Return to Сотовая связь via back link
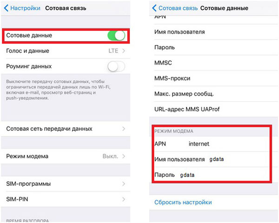 178,8
